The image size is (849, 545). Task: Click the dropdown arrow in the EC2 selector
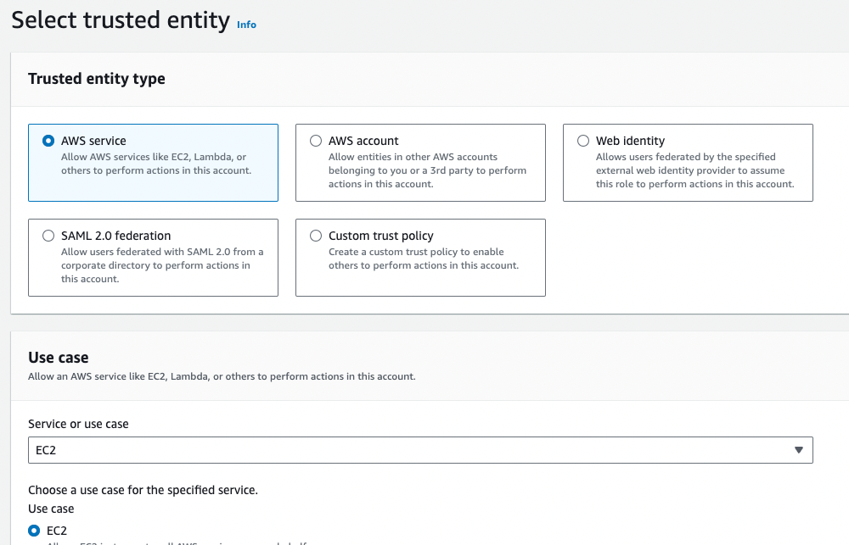coord(798,450)
